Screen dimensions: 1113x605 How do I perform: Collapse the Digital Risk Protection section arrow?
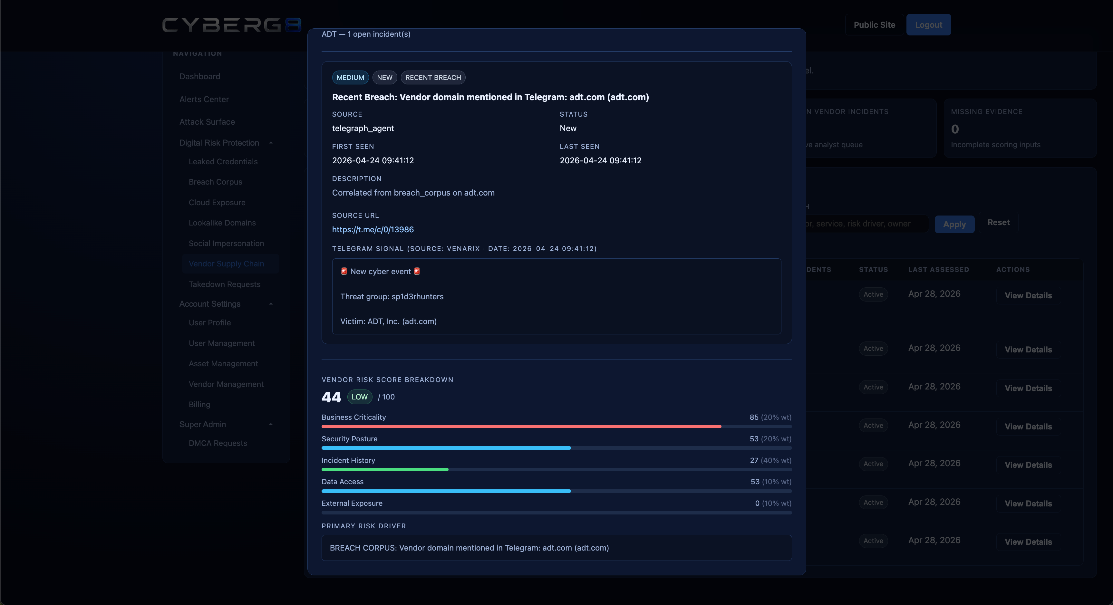click(x=271, y=143)
